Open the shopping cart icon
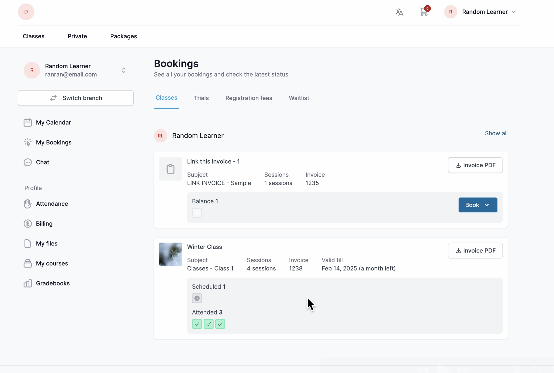Screen dimensions: 554x373 tap(424, 12)
